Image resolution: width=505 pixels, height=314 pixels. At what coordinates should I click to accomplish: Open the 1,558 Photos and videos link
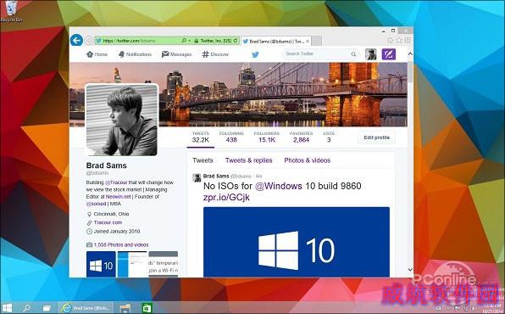click(x=121, y=245)
